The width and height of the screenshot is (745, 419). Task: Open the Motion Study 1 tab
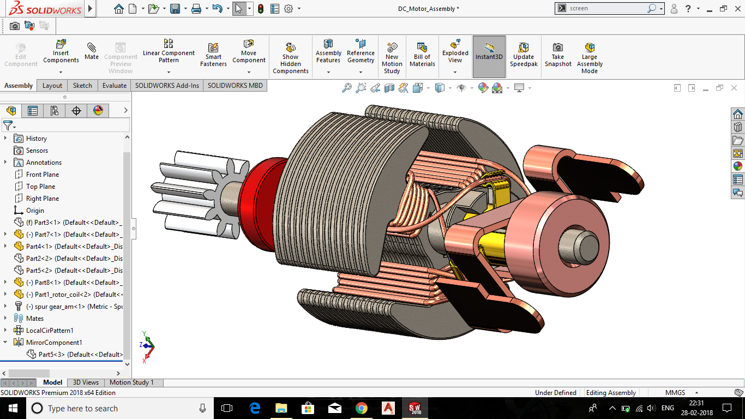pyautogui.click(x=131, y=382)
